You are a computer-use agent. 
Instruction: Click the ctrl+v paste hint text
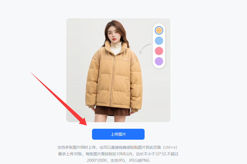click(x=170, y=147)
